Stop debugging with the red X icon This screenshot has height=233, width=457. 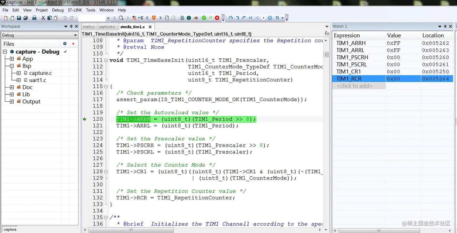coord(217,18)
